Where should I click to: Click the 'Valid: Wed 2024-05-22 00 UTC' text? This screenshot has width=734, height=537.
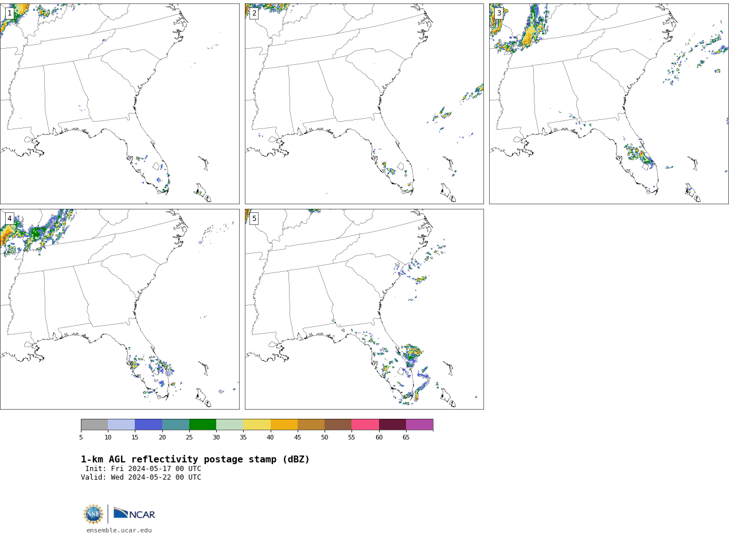tap(141, 477)
